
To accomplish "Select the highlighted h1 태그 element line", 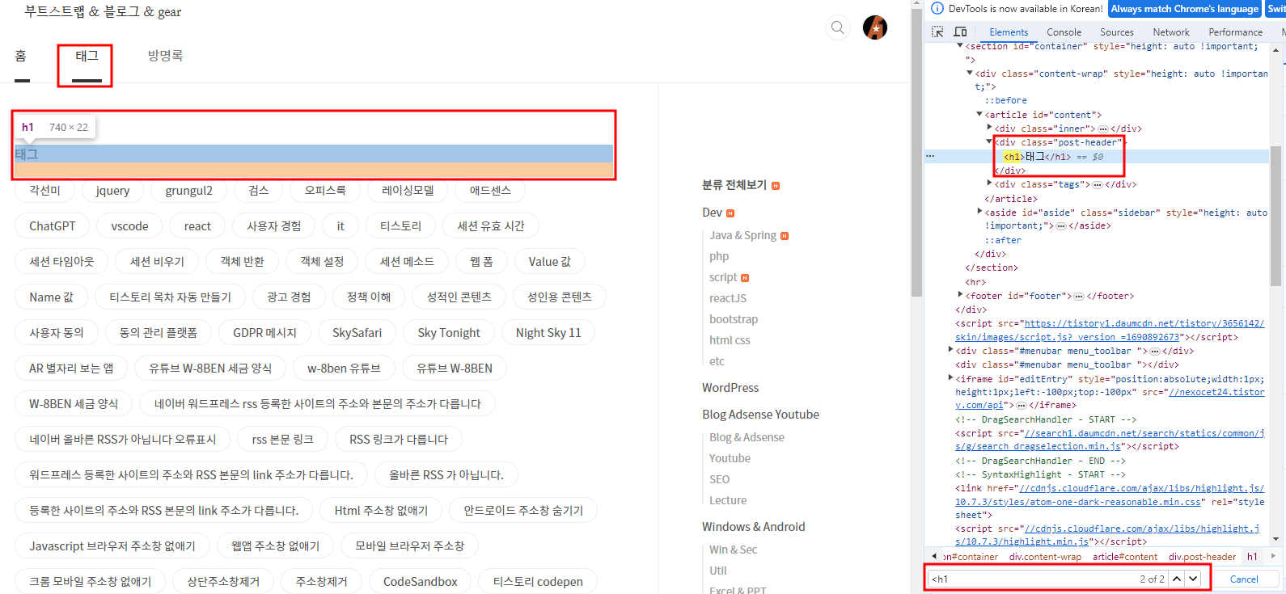I will point(1098,157).
